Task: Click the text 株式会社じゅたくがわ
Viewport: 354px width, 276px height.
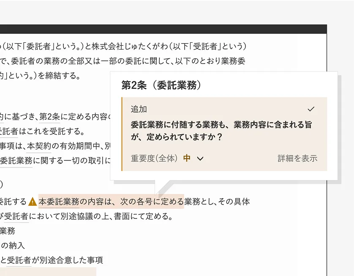Action: pos(130,47)
